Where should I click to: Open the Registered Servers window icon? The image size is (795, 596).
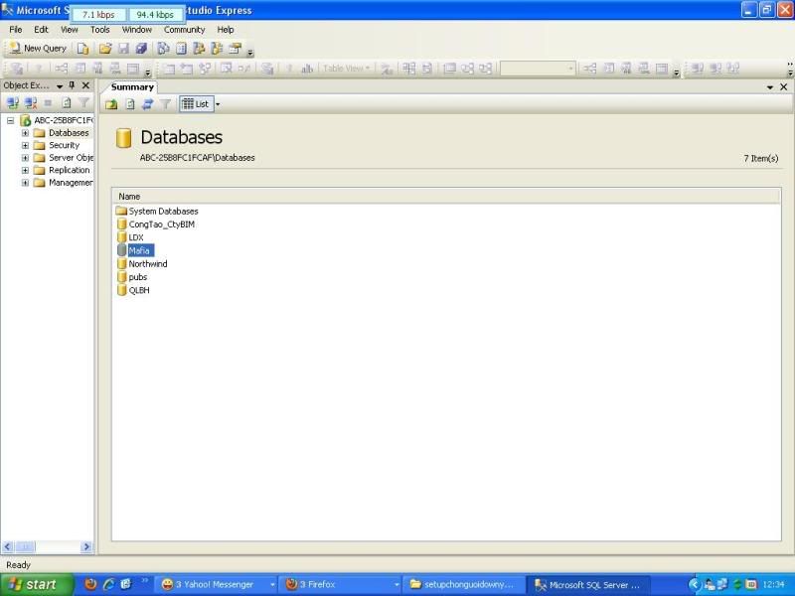click(x=163, y=49)
